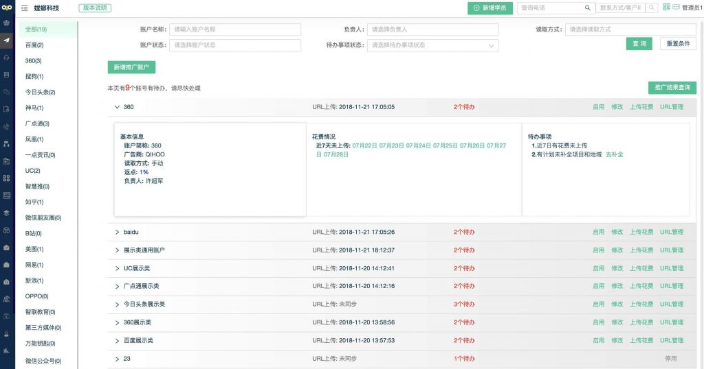Collapse the expanded 360 account row
This screenshot has height=369, width=704.
tap(117, 107)
